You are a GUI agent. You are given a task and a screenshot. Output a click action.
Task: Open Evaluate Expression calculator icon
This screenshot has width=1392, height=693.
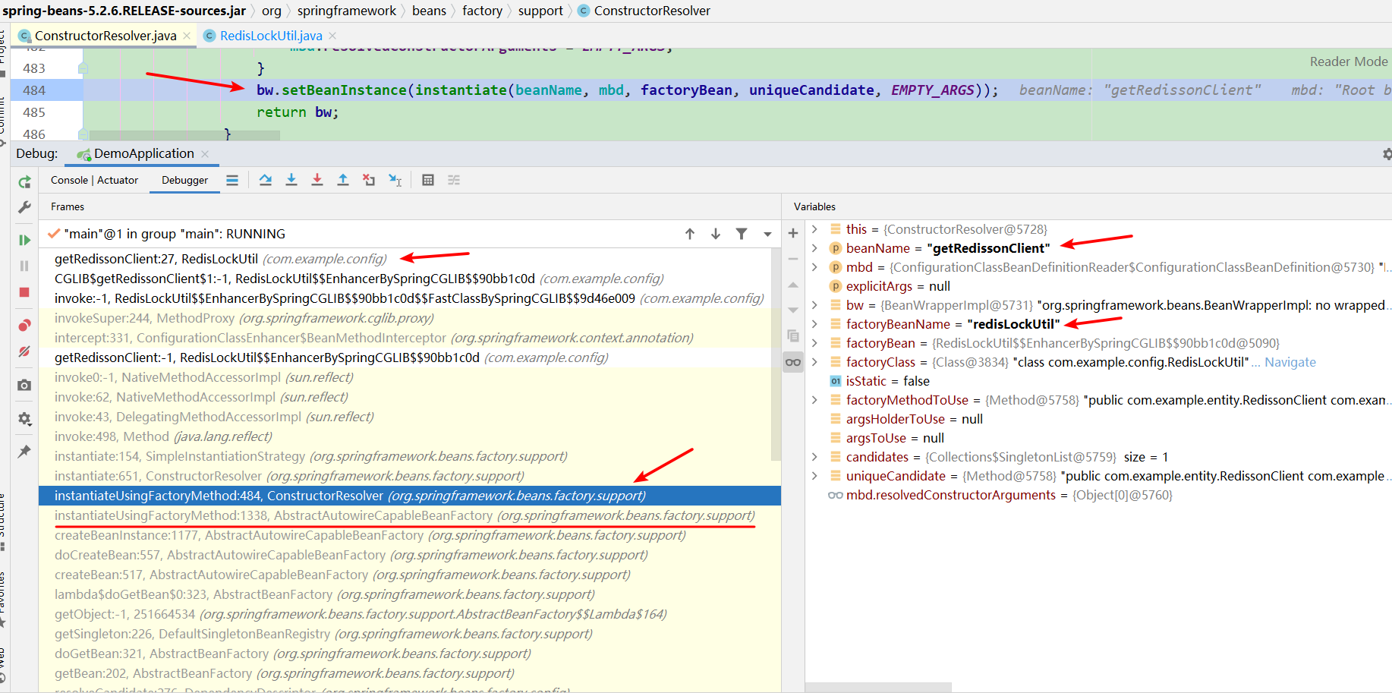point(428,180)
